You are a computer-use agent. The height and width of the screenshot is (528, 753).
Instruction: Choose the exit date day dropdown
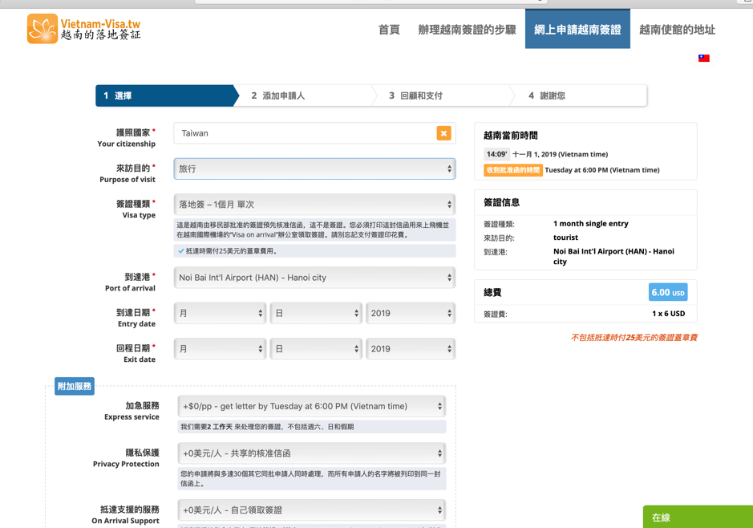pyautogui.click(x=315, y=349)
